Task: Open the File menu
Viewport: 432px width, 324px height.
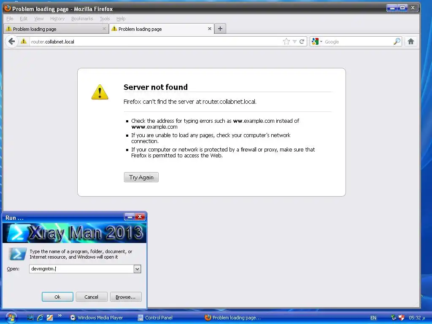Action: pos(10,19)
